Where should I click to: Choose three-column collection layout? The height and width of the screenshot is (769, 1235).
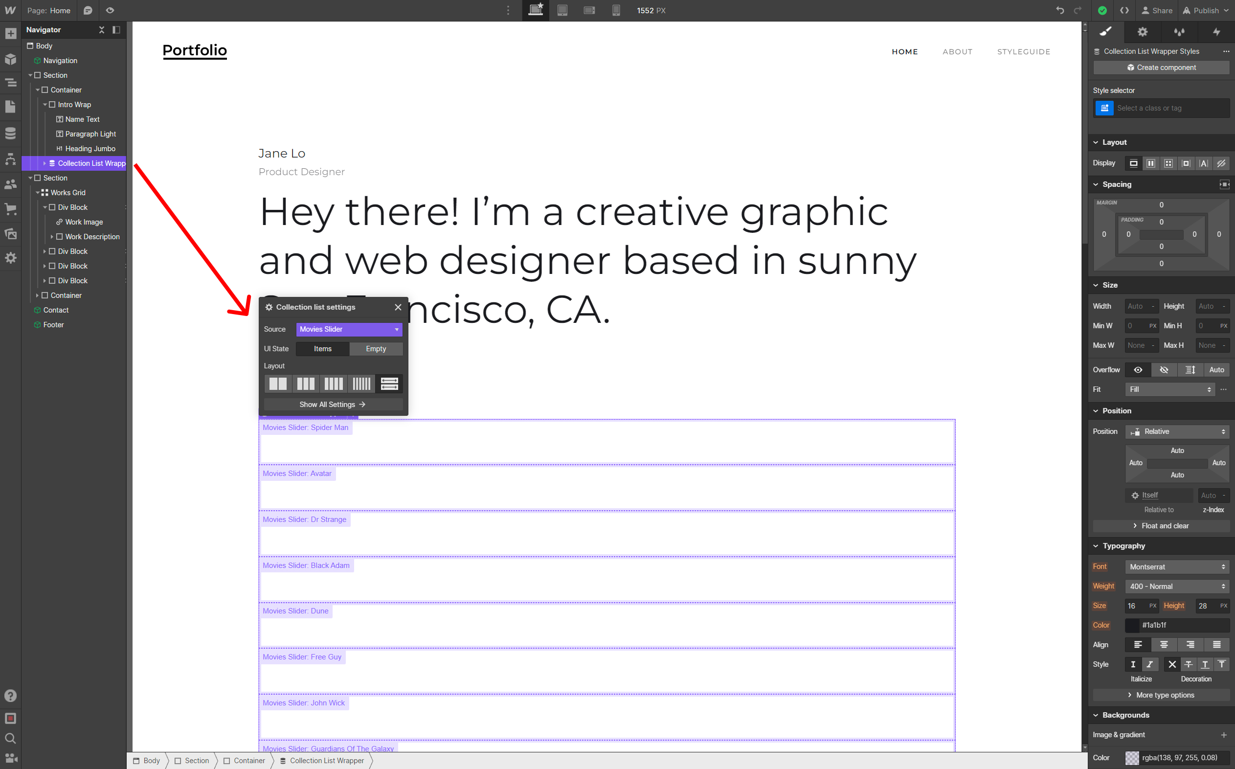[x=306, y=384]
